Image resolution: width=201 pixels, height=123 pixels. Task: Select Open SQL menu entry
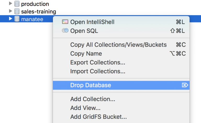(x=84, y=31)
